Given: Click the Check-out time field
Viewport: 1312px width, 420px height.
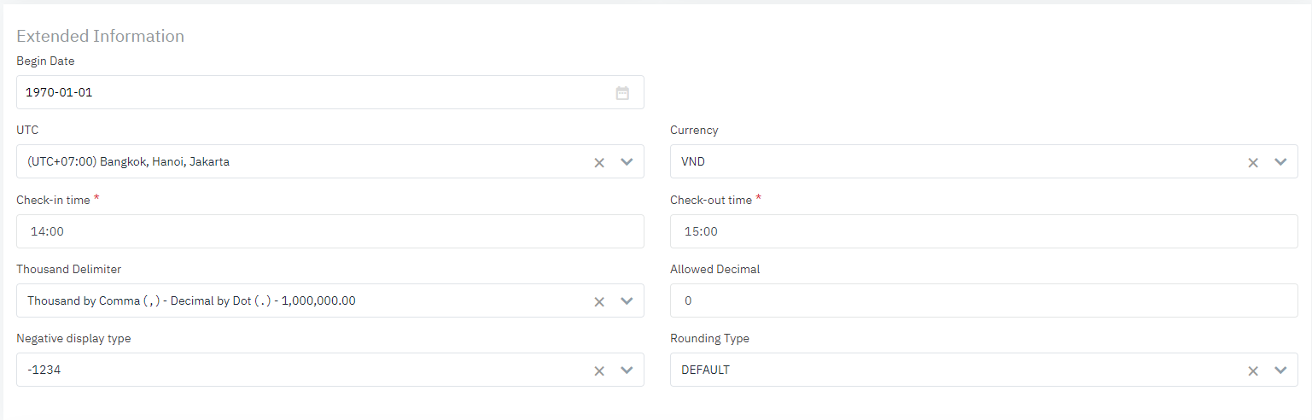Looking at the screenshot, I should coord(983,231).
